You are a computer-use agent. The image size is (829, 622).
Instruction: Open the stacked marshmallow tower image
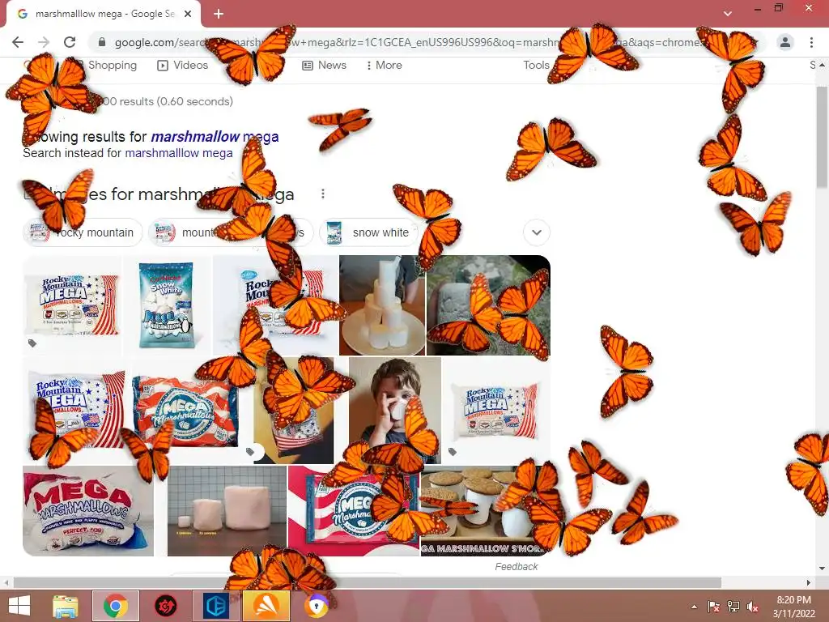pos(382,305)
